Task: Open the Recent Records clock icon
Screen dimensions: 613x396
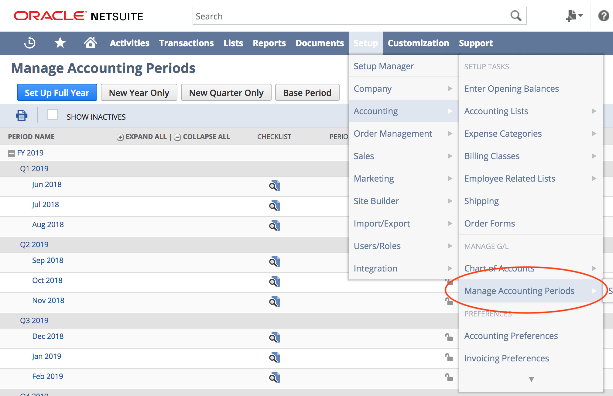Action: [30, 43]
